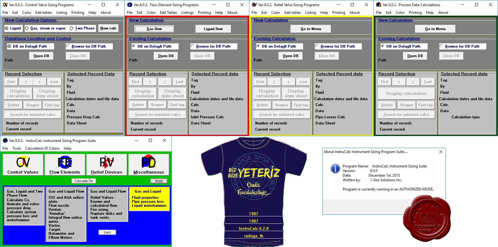Open Help menu in Flow Element window
This screenshot has width=498, height=247.
pos(219,13)
